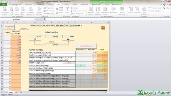Switch to Recenzja tab
This screenshot has height=96, width=171.
pyautogui.click(x=66, y=5)
